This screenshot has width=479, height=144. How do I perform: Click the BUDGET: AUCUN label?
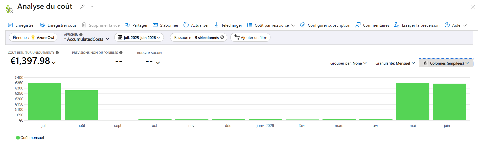pos(149,53)
